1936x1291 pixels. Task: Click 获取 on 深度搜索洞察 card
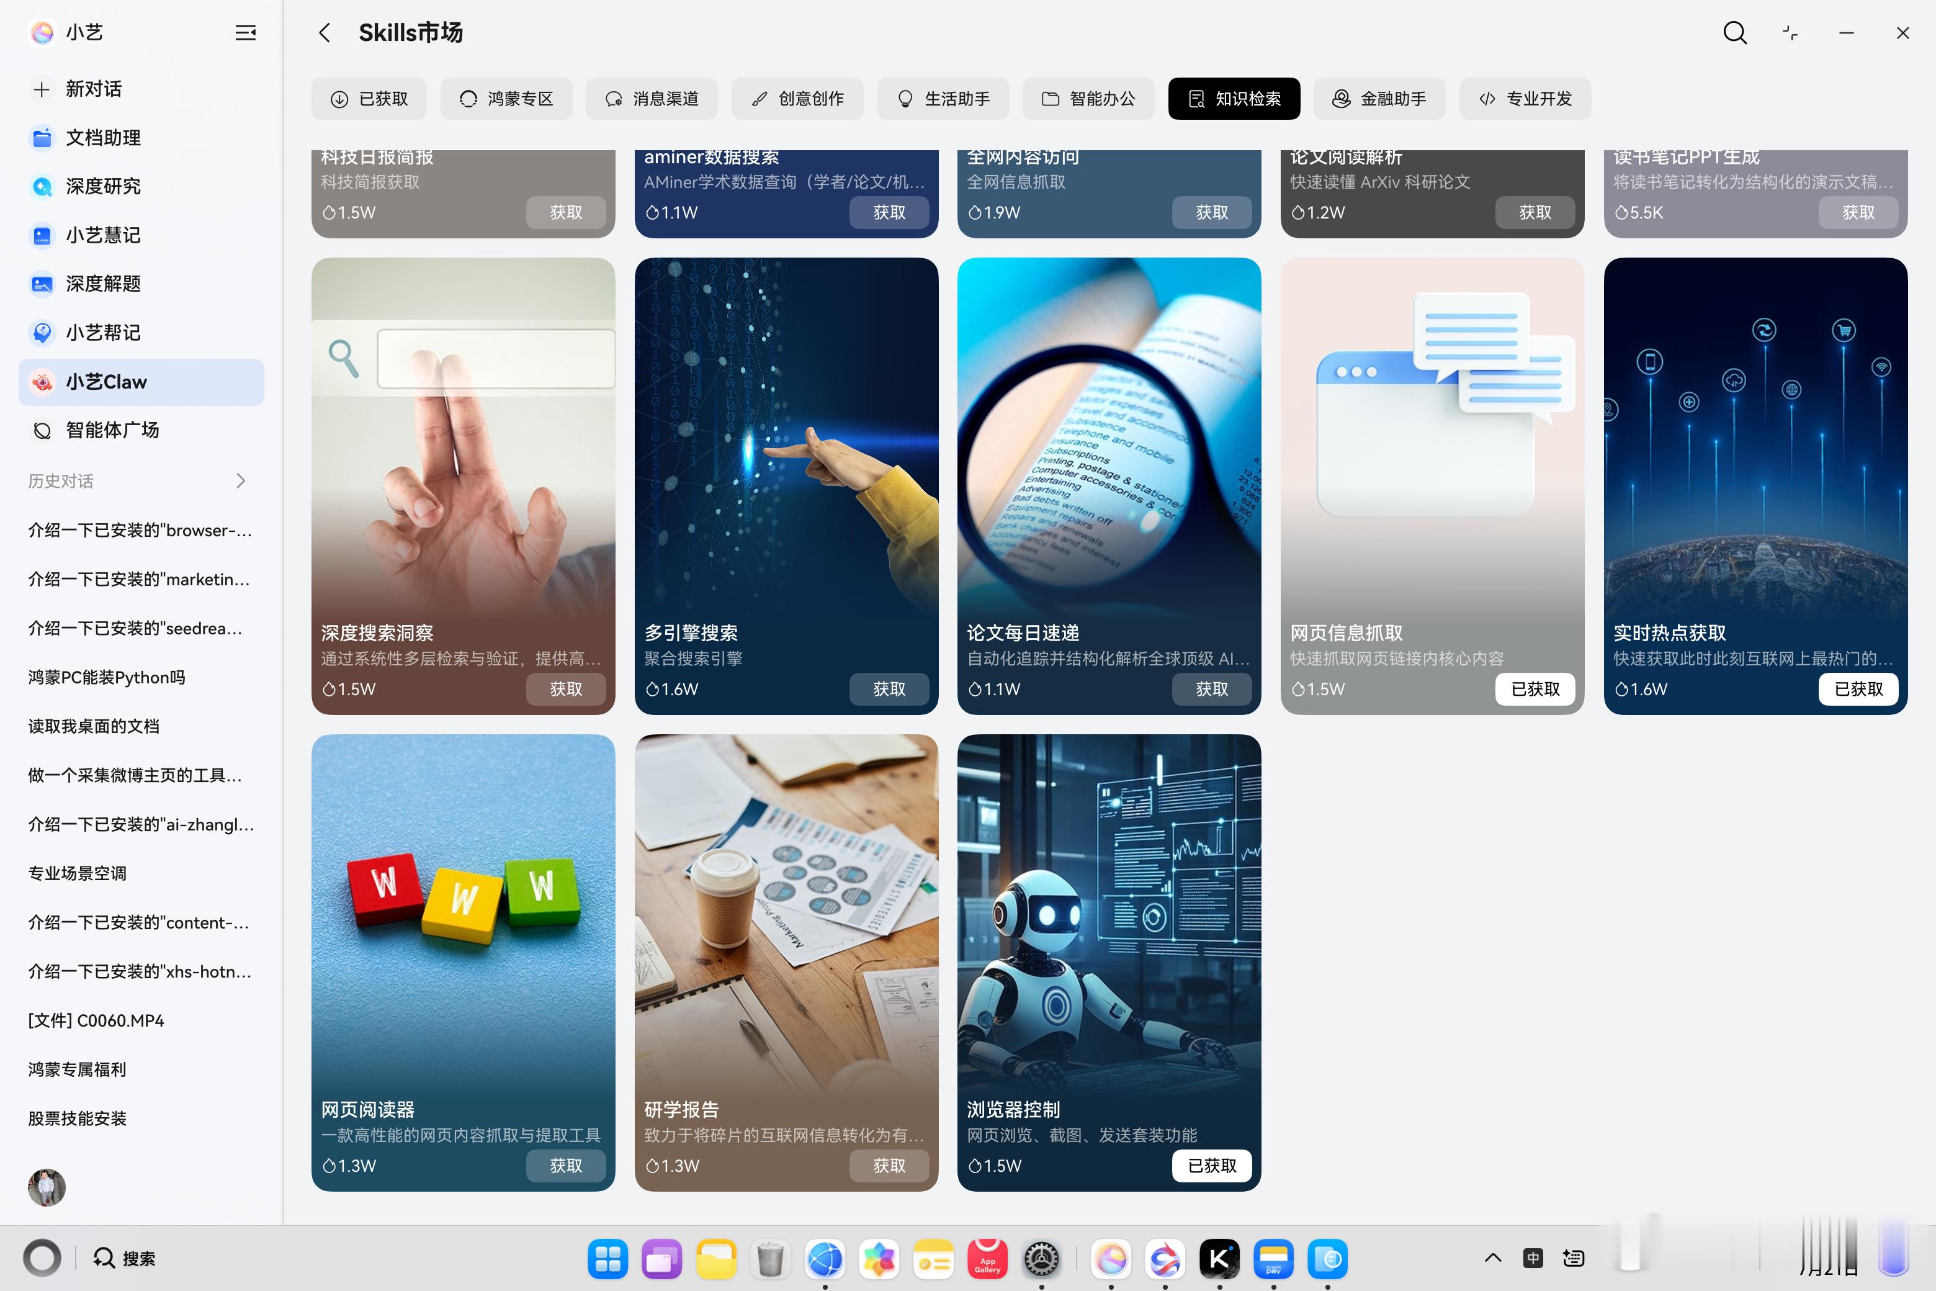565,688
